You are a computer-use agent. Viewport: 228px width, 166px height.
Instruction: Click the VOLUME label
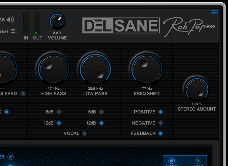(57, 38)
